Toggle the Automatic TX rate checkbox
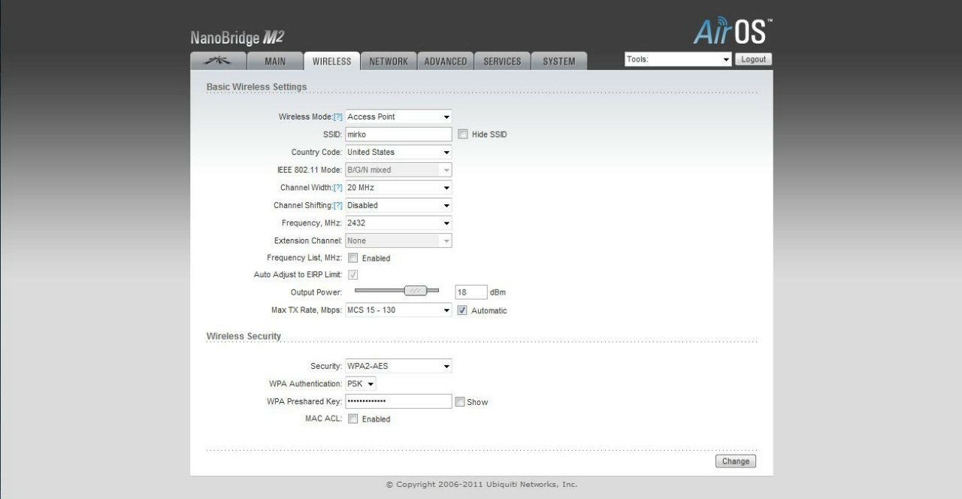The image size is (962, 499). [462, 310]
